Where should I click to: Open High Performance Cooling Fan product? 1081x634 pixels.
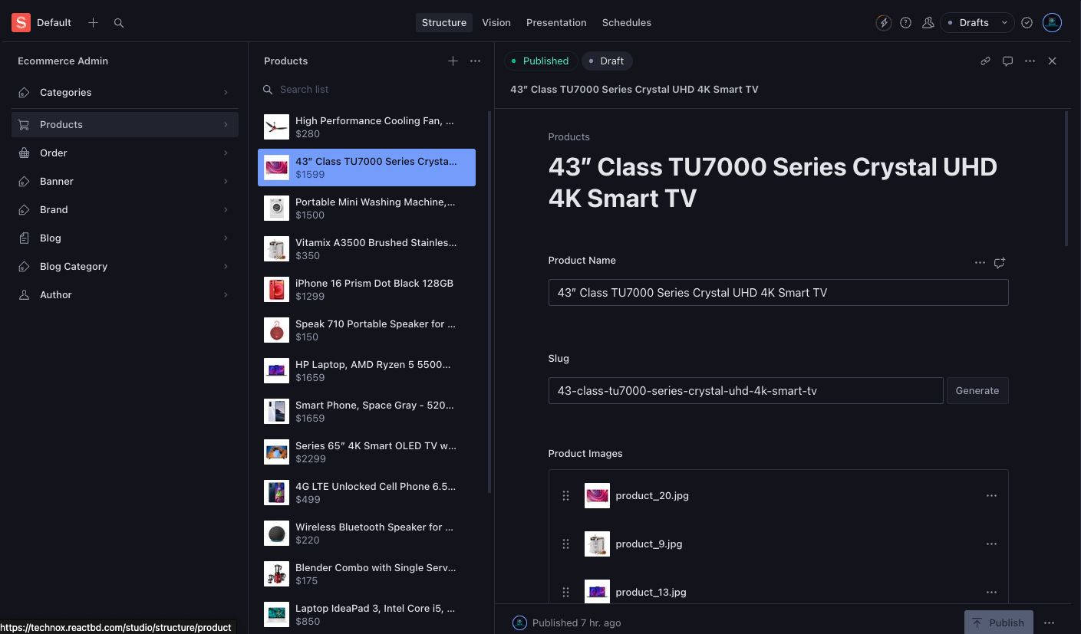367,126
